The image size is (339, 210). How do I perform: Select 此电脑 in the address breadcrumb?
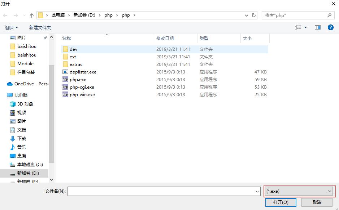[x=58, y=15]
